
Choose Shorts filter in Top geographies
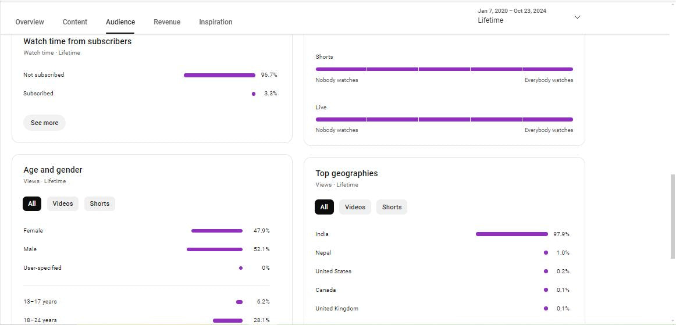pos(392,207)
